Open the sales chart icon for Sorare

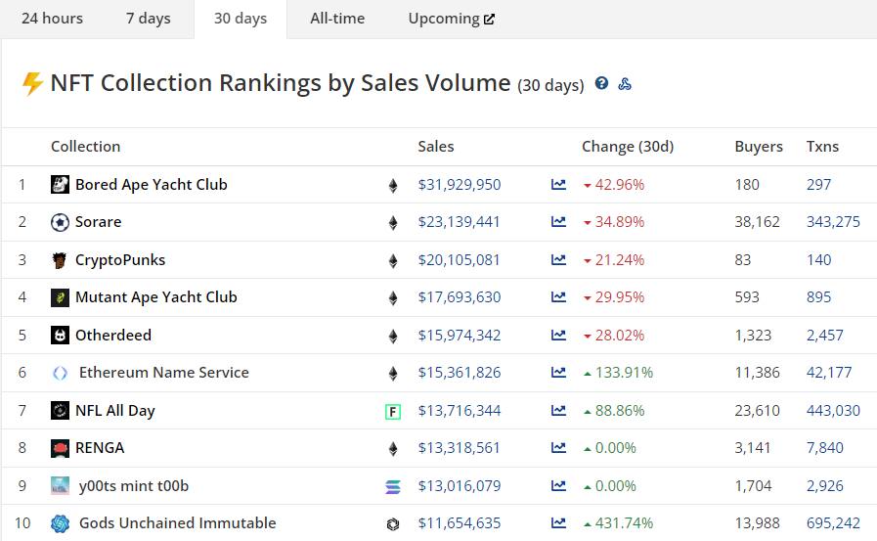tap(558, 222)
